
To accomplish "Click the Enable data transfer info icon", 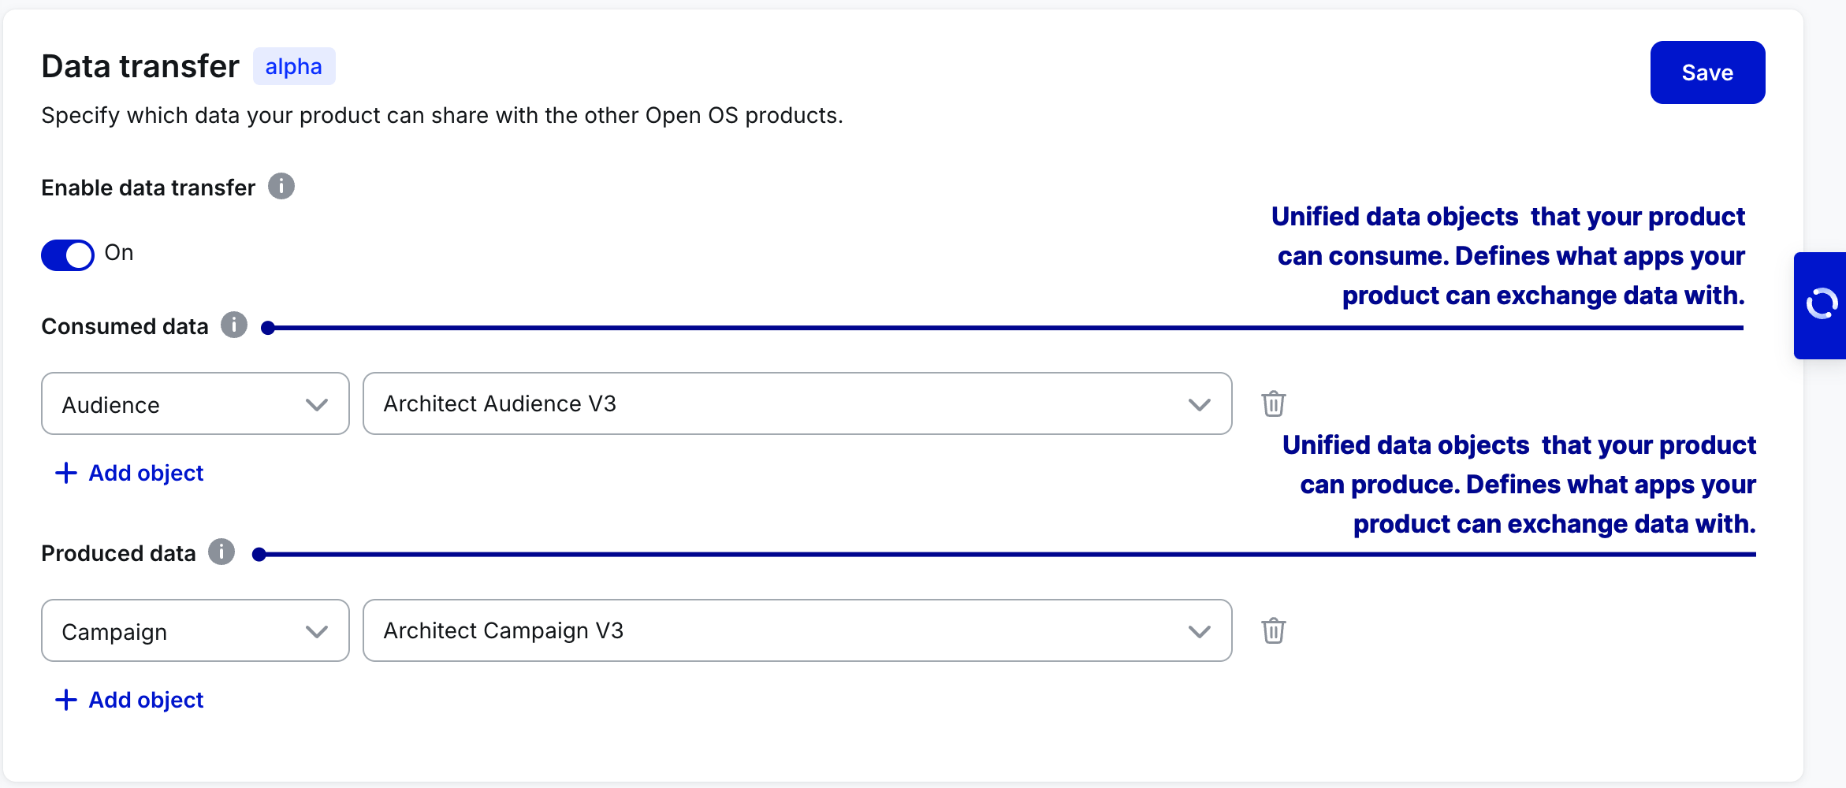I will click(281, 187).
